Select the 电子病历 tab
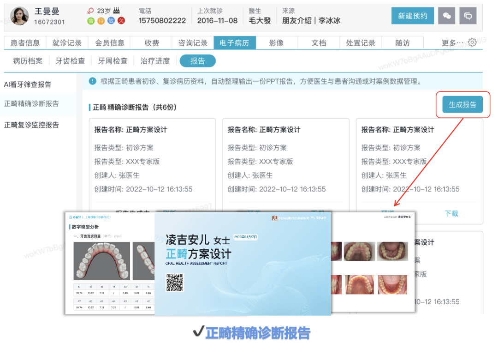 pyautogui.click(x=235, y=43)
